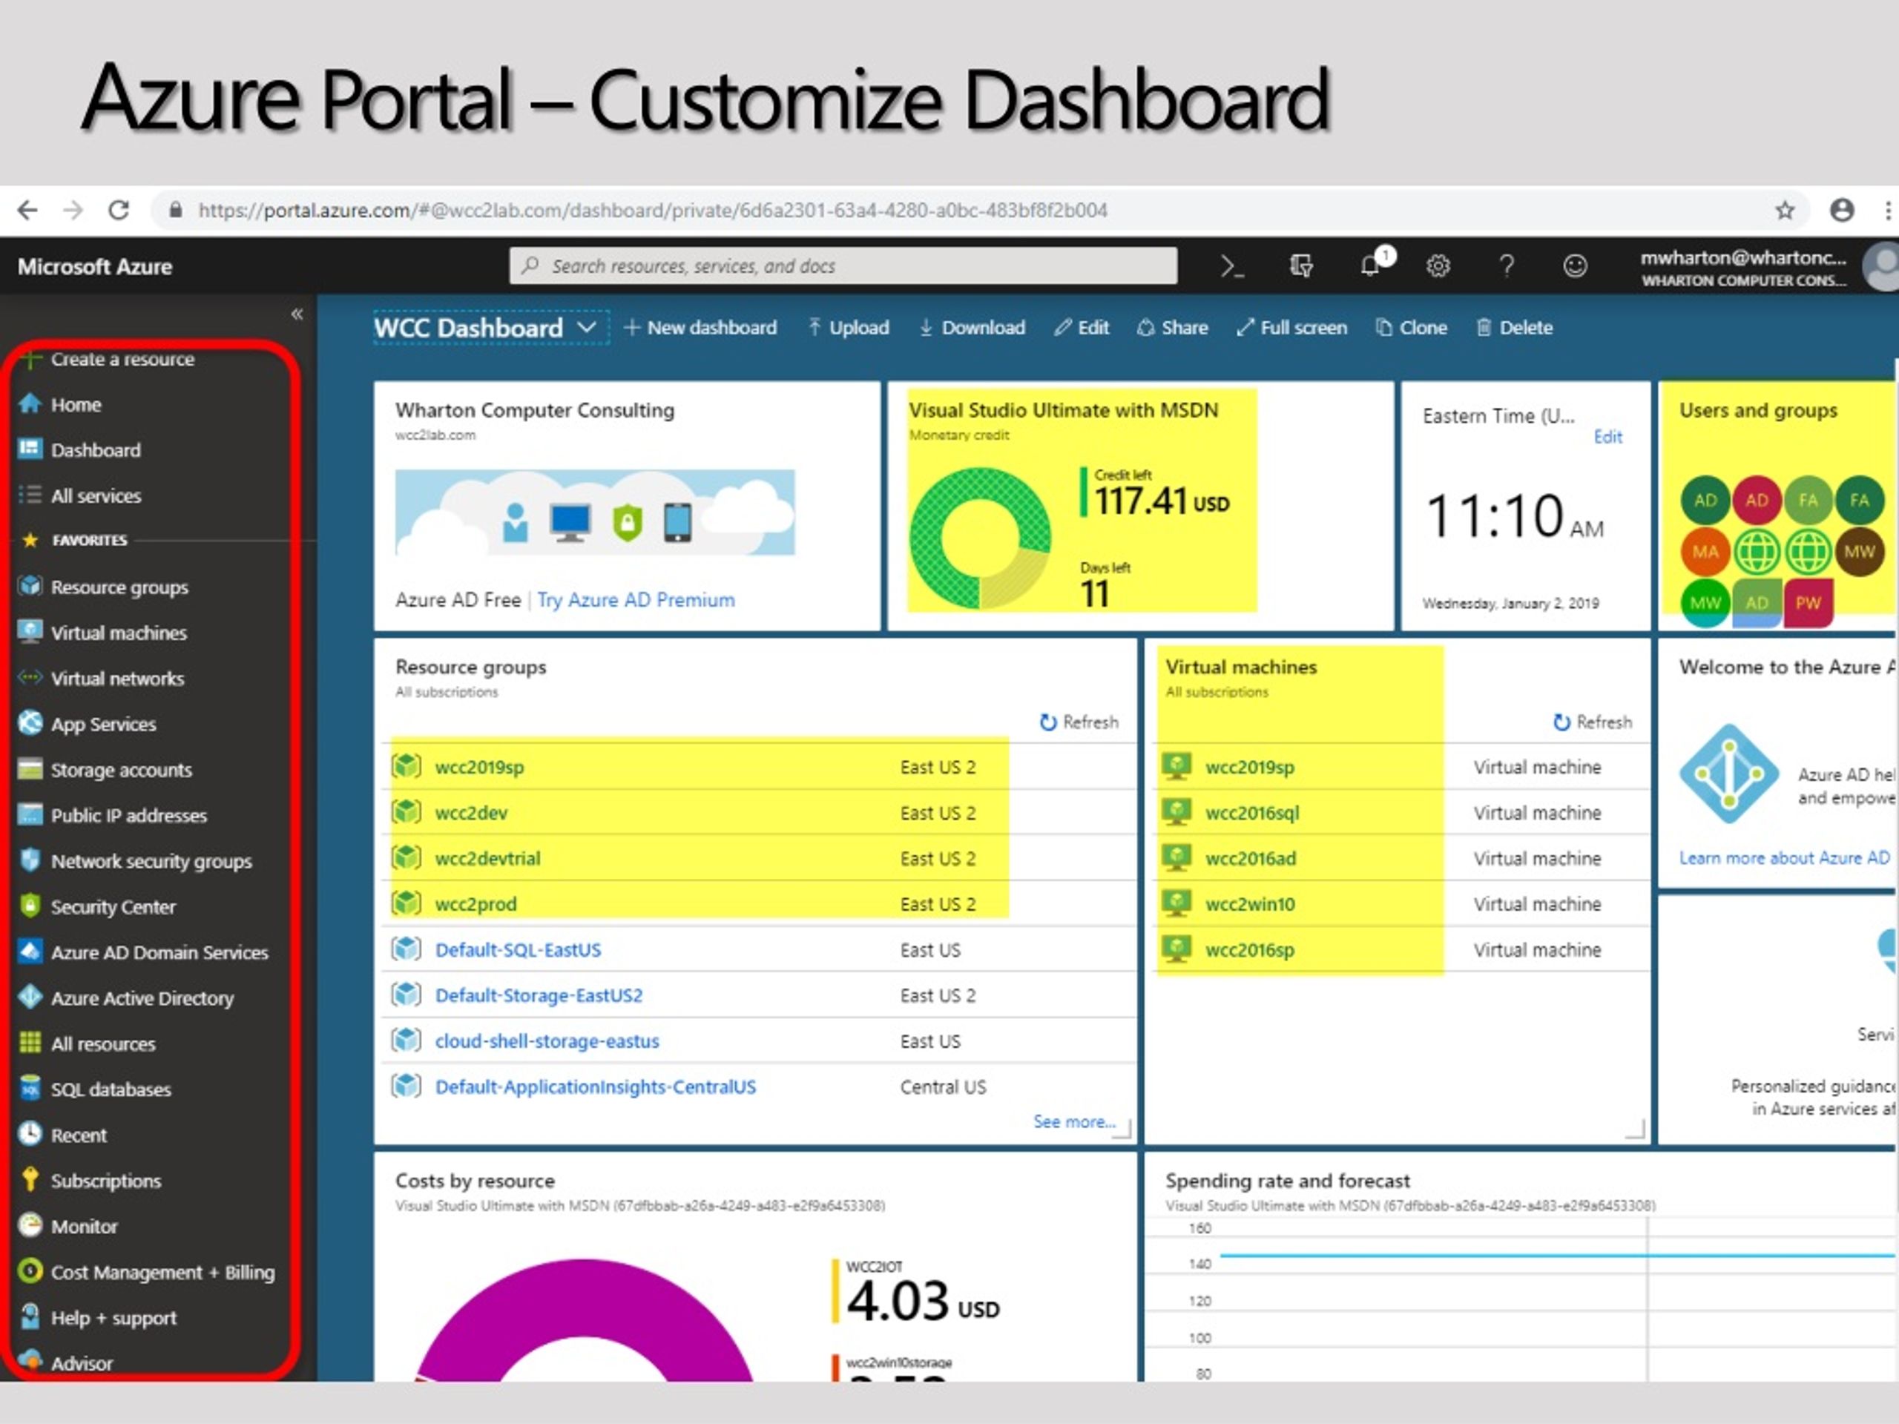Viewport: 1899px width, 1424px height.
Task: Click Upload in the dashboard toolbar
Action: [x=848, y=328]
